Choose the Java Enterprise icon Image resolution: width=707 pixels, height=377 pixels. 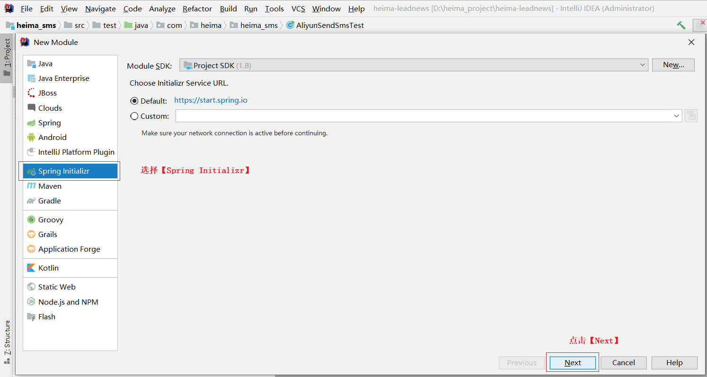(31, 79)
